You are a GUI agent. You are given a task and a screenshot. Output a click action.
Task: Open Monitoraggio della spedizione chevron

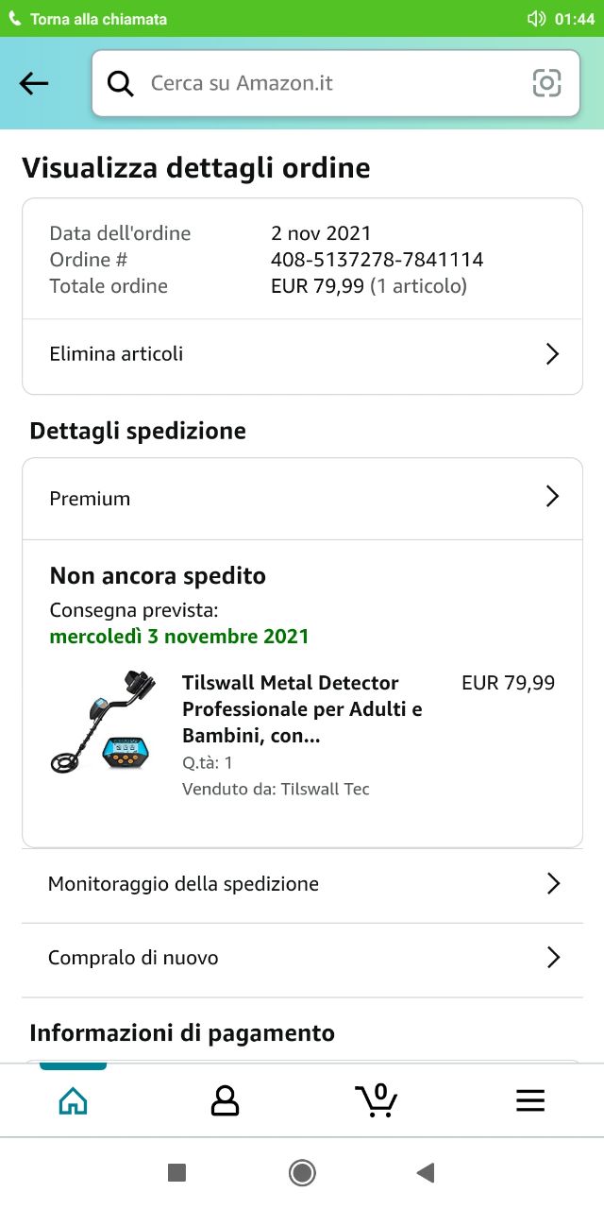553,884
